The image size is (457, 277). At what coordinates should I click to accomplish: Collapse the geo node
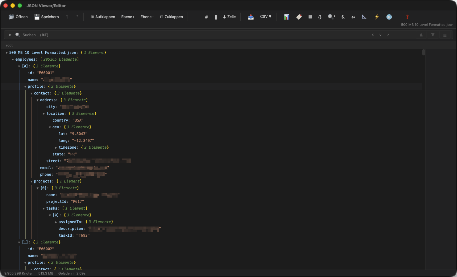[x=50, y=127]
